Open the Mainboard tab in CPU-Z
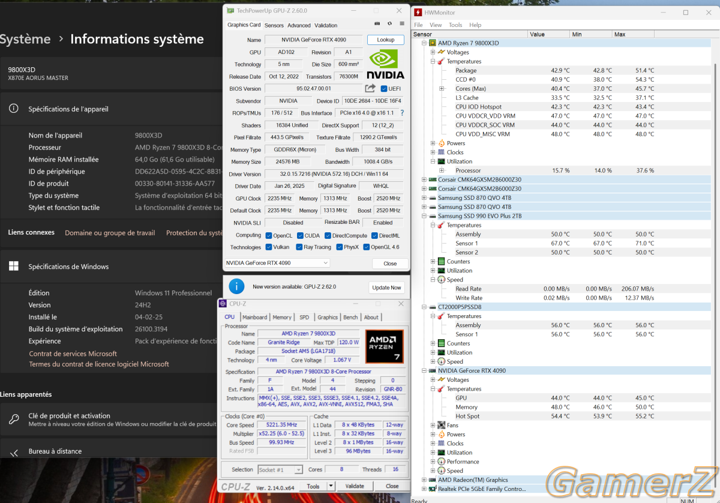Viewport: 720px width, 503px height. (x=255, y=317)
